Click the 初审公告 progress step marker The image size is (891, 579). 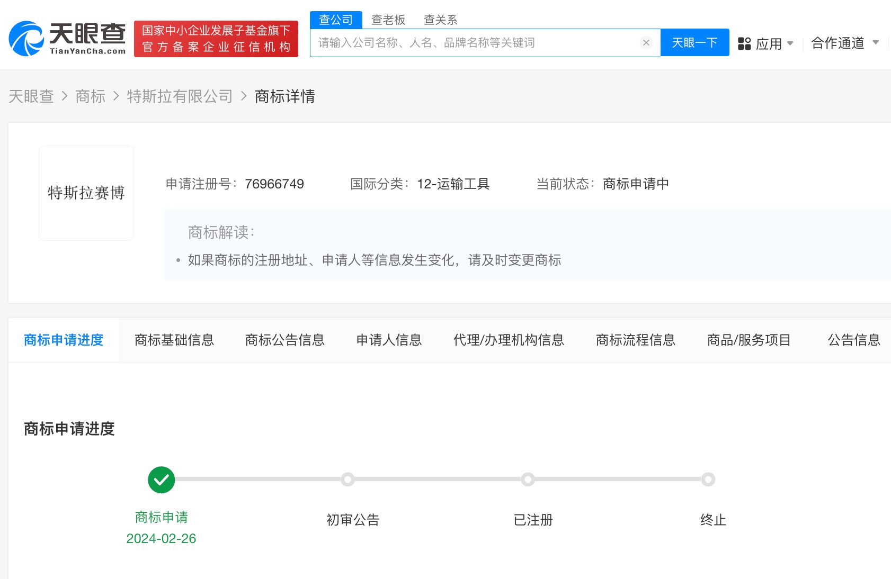(348, 480)
